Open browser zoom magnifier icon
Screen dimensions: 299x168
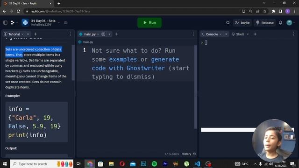(250, 11)
